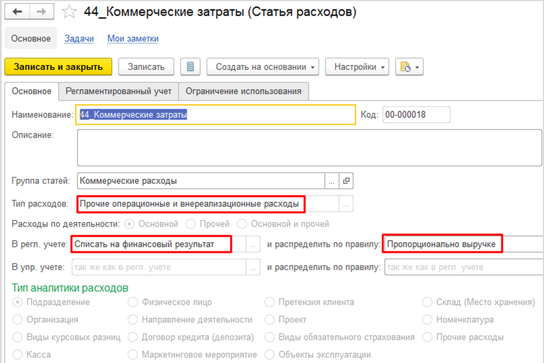Click into the Описание text area

tap(309, 148)
